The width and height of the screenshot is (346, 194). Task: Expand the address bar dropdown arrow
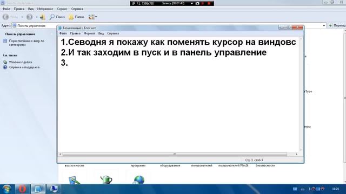[x=324, y=26]
